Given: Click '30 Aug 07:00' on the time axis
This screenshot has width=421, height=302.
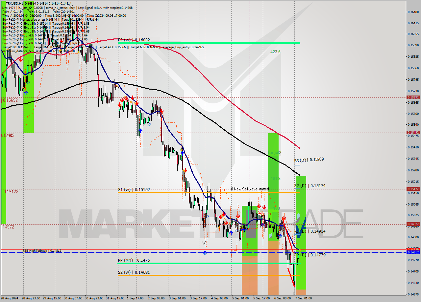Looking at the screenshot, I should click(73, 298).
